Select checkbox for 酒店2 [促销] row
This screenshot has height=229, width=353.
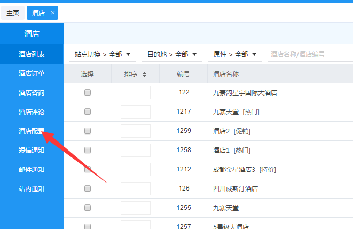[x=88, y=131]
